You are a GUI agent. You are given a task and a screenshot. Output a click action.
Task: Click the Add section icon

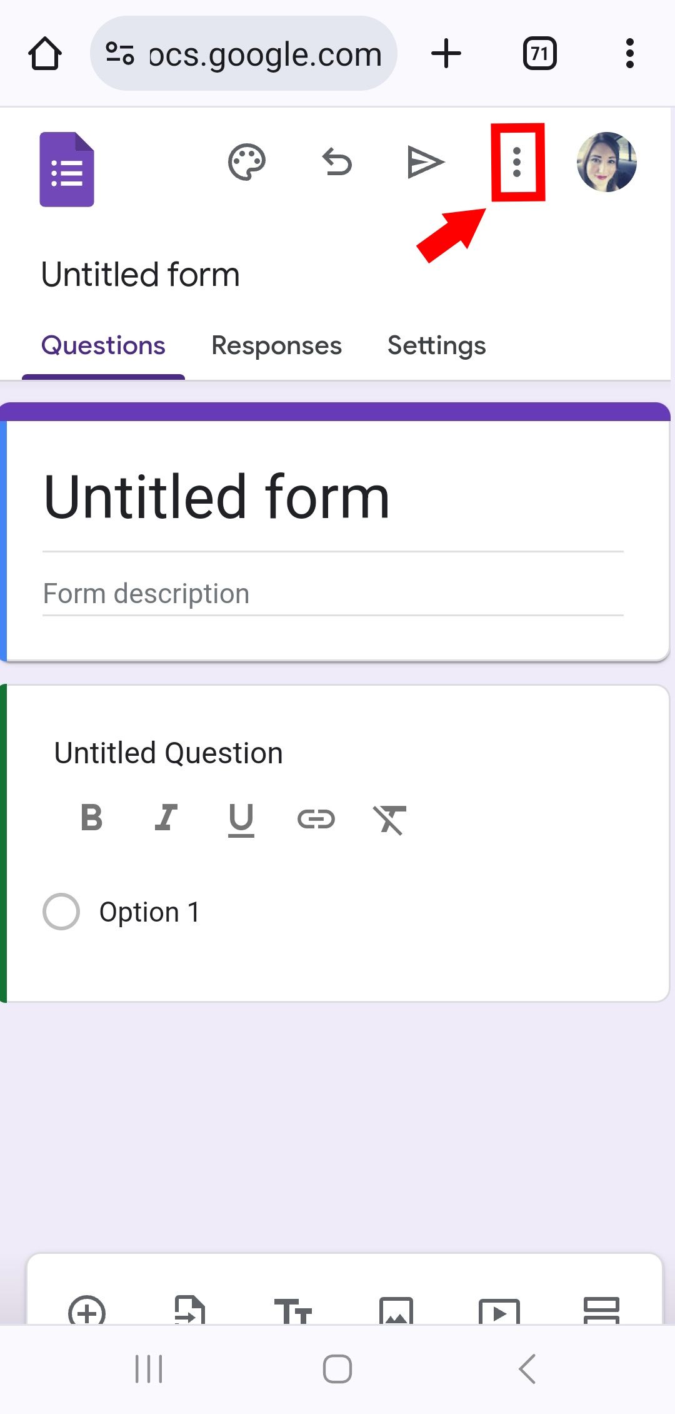[x=601, y=1312]
